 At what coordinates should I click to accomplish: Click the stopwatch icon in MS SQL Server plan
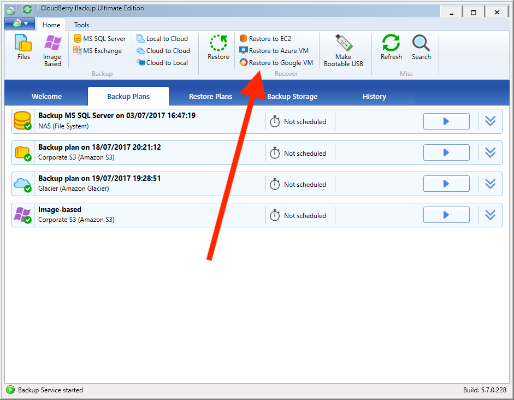(x=275, y=122)
